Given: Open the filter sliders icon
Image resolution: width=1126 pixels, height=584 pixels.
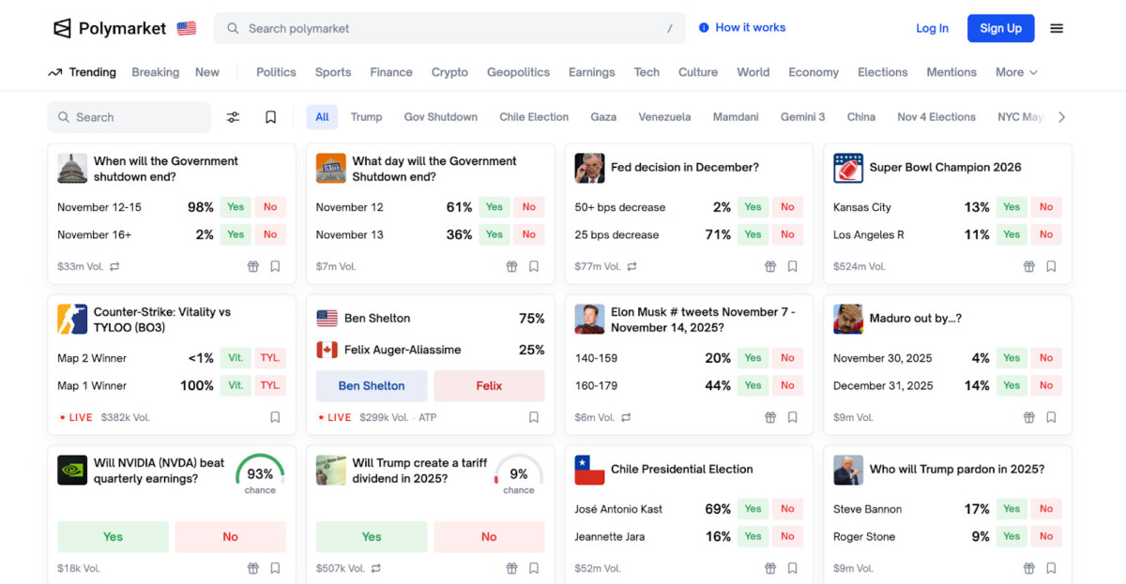Looking at the screenshot, I should pyautogui.click(x=233, y=117).
